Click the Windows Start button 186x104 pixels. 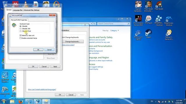tap(3, 101)
